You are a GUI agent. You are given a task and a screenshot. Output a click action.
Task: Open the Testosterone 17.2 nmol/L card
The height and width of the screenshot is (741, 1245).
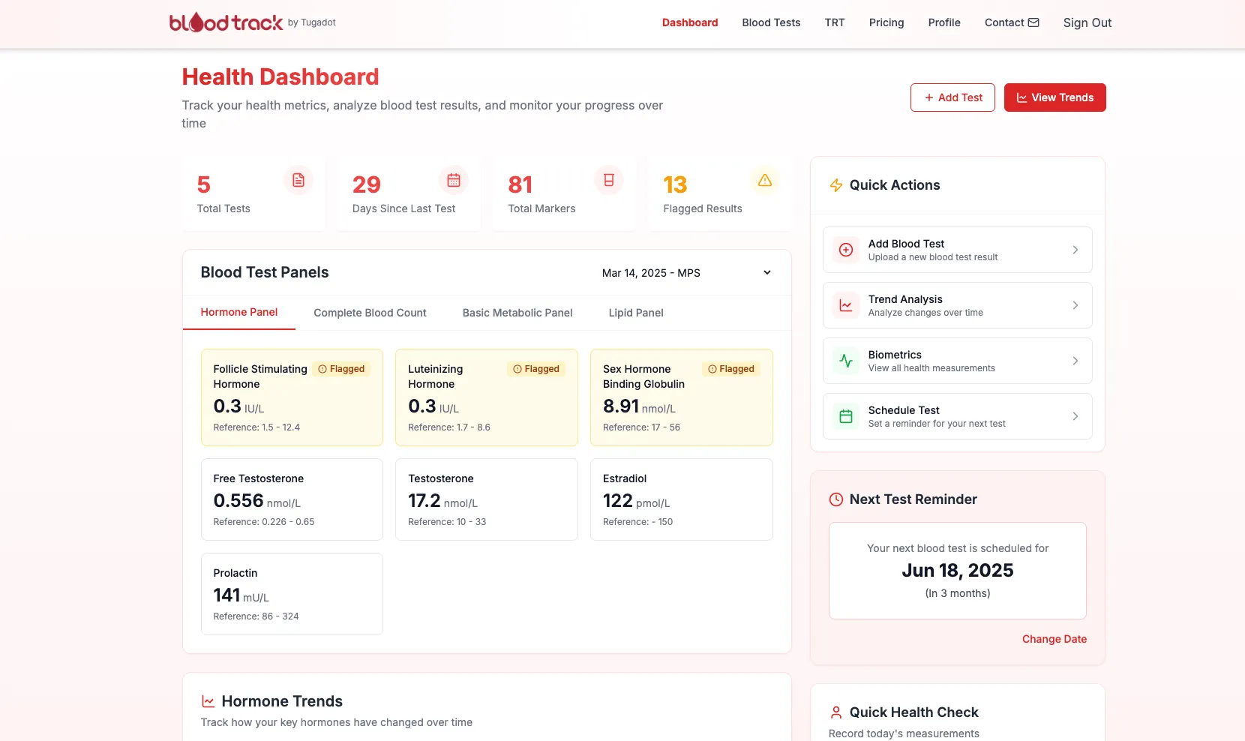[x=487, y=499]
